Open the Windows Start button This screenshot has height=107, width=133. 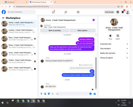(x=2, y=103)
